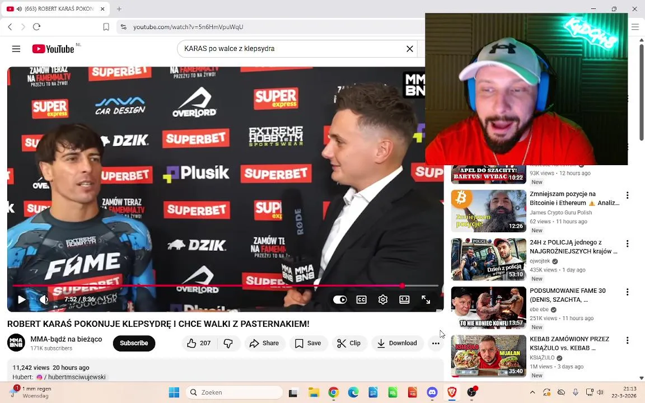Open PODSUMOWANIE FAME 30 video title
This screenshot has height=403, width=645.
[568, 295]
